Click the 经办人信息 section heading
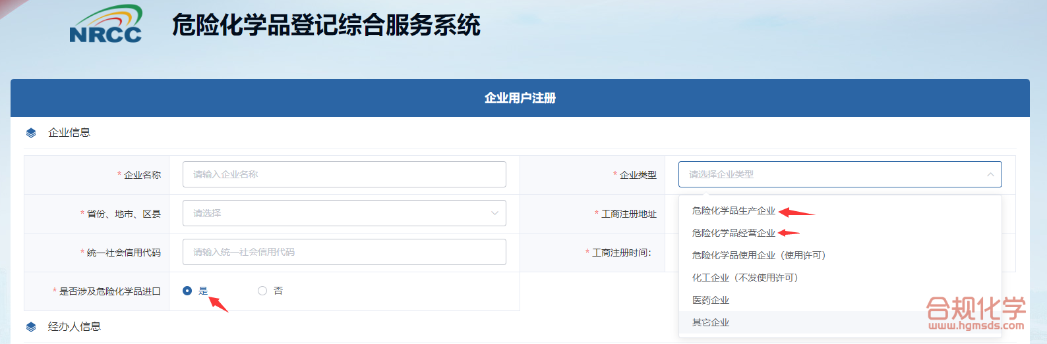This screenshot has height=344, width=1047. 75,327
